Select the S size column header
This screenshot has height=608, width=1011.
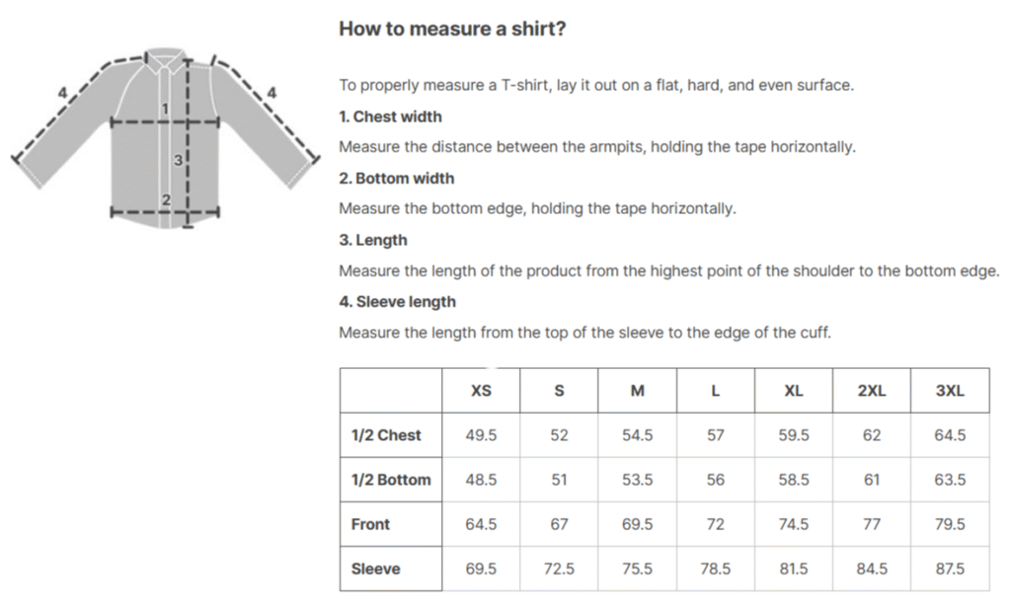pos(559,391)
